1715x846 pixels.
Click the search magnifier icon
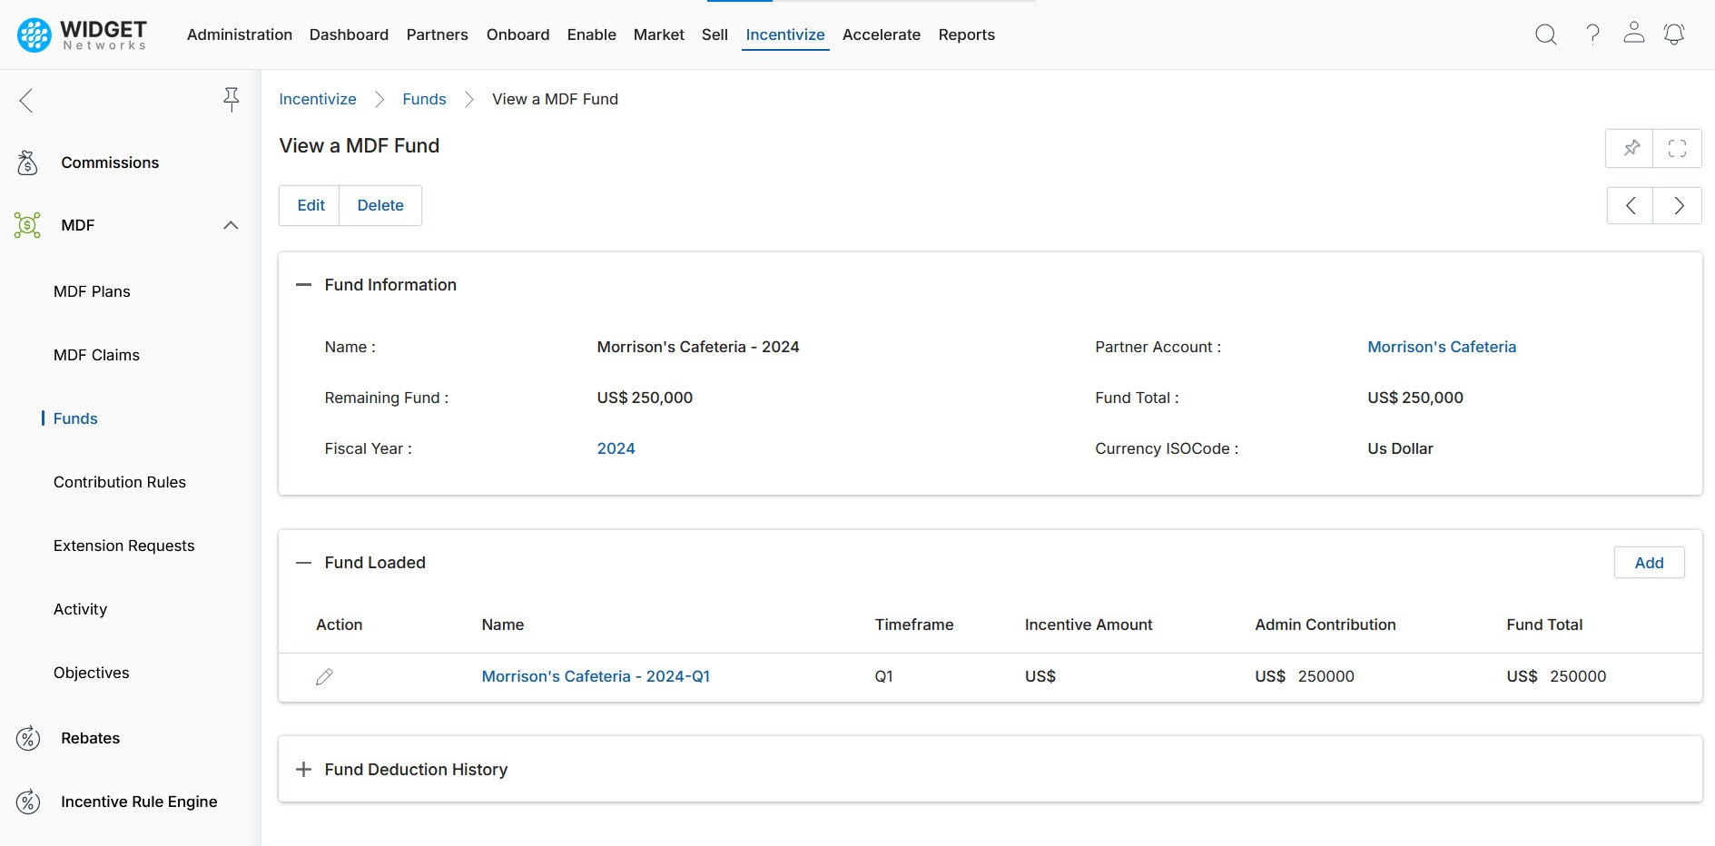tap(1545, 34)
